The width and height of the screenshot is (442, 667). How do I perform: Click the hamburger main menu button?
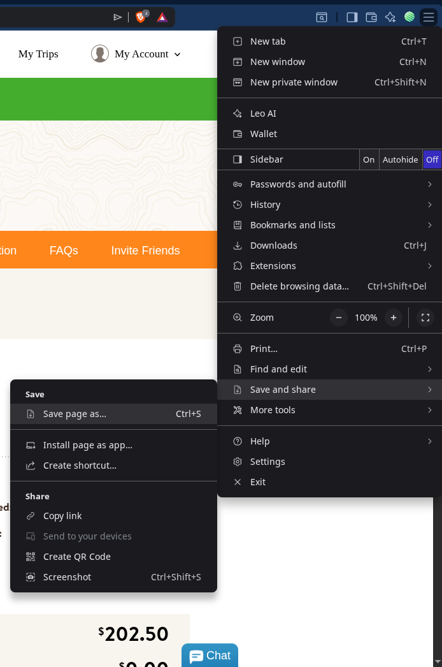pyautogui.click(x=429, y=17)
